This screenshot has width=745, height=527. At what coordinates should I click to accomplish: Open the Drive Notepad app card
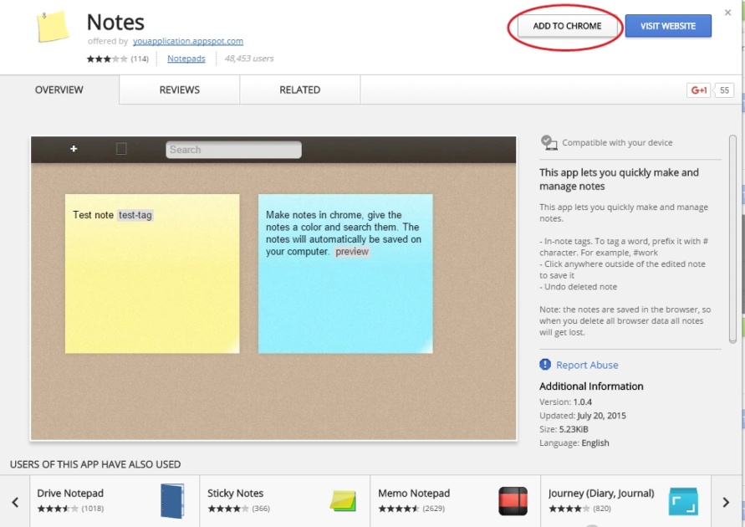click(x=114, y=501)
